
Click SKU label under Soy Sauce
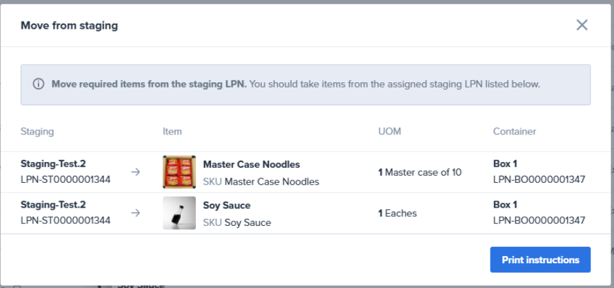pyautogui.click(x=212, y=222)
